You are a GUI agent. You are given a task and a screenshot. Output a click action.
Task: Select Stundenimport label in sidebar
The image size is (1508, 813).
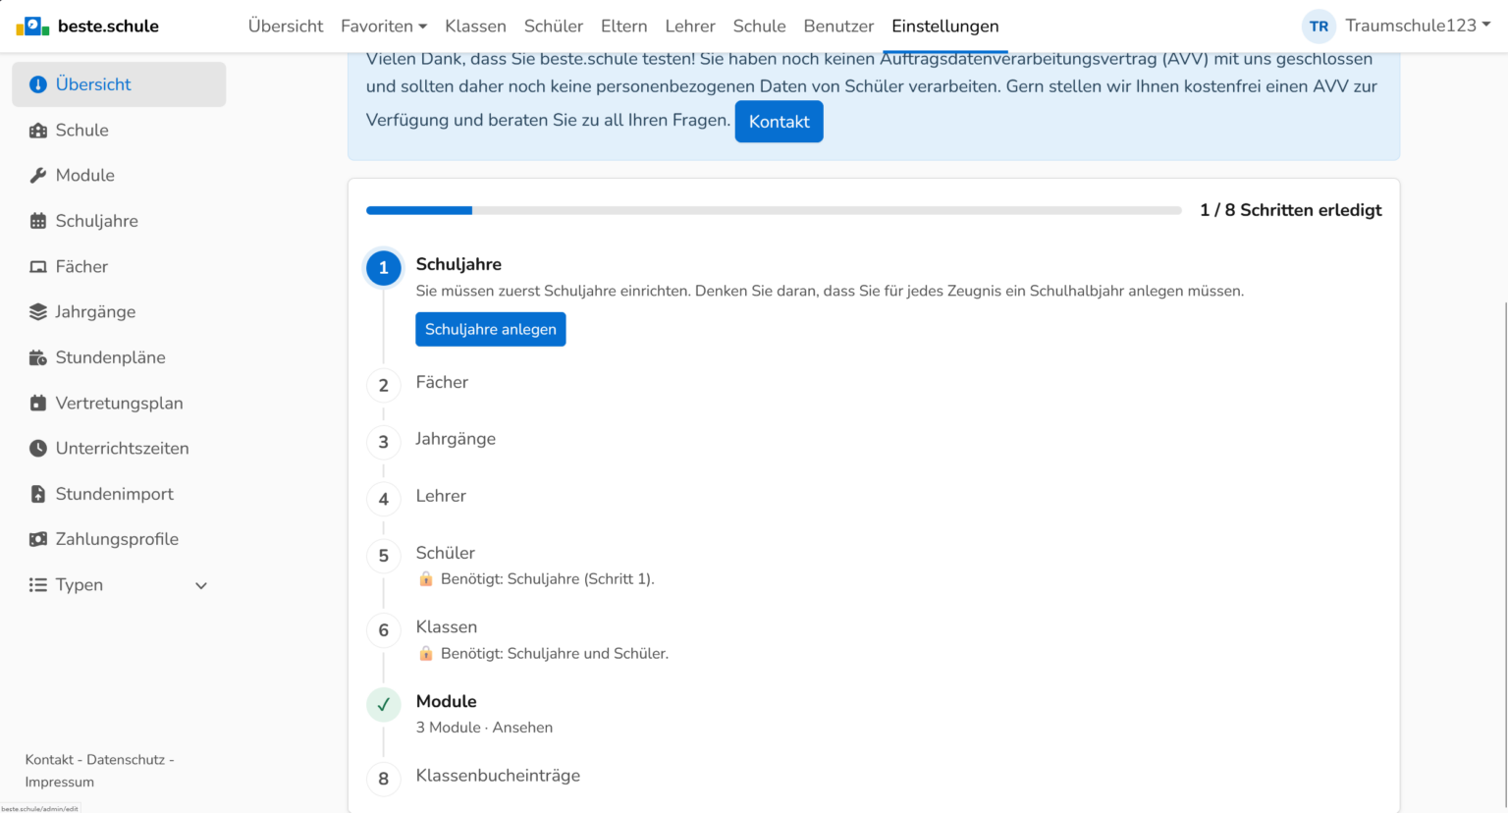(x=115, y=494)
